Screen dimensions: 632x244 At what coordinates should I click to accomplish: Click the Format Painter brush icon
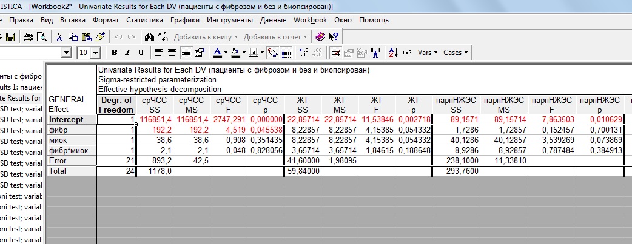(x=100, y=37)
